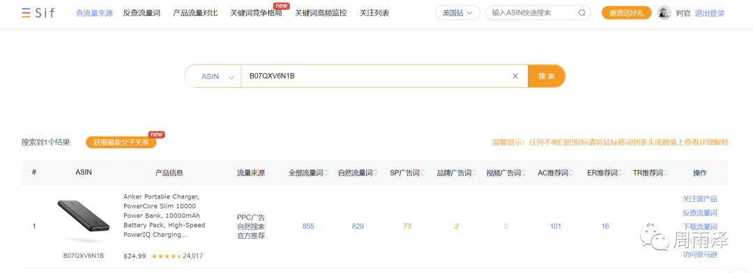
Task: Go to 产品流量对比 tab
Action: click(195, 13)
